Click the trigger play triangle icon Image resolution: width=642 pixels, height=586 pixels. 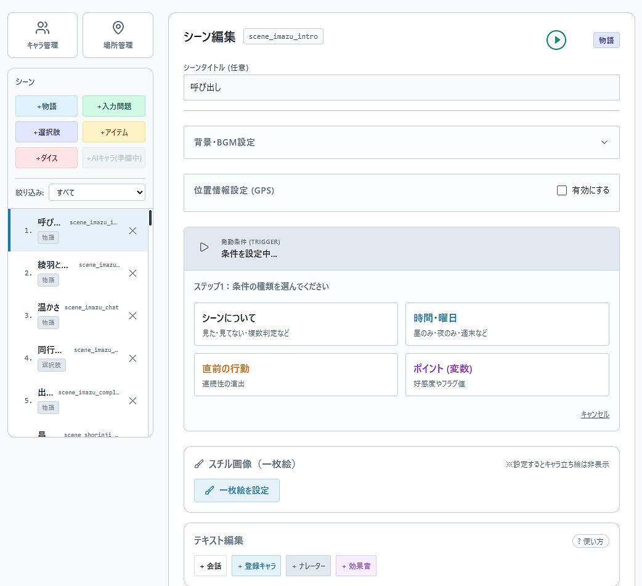204,247
